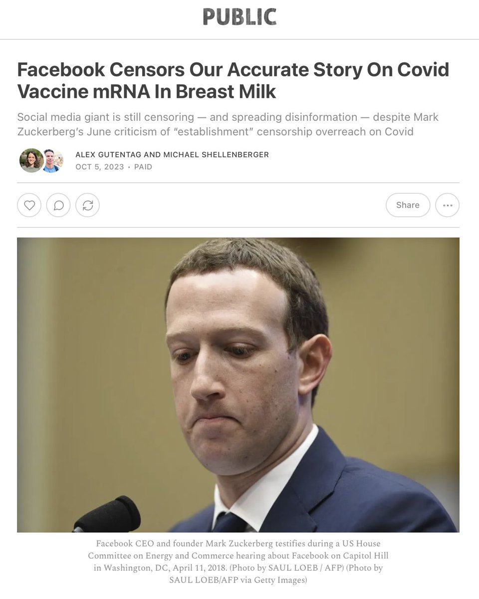
Task: Click the 'Social media giant is still censoring' subtitle line
Action: pos(228,117)
